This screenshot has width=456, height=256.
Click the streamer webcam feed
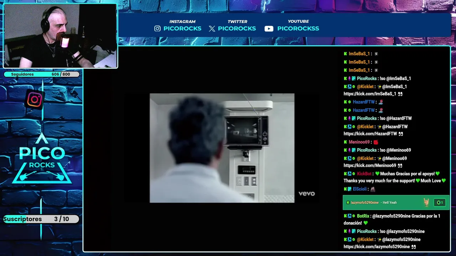[x=60, y=36]
